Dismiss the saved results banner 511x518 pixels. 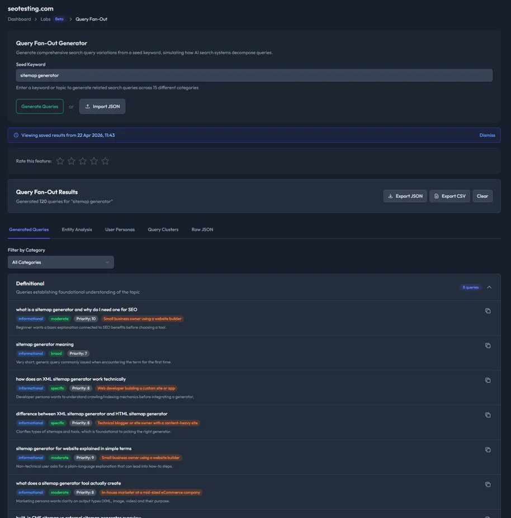[x=487, y=135]
